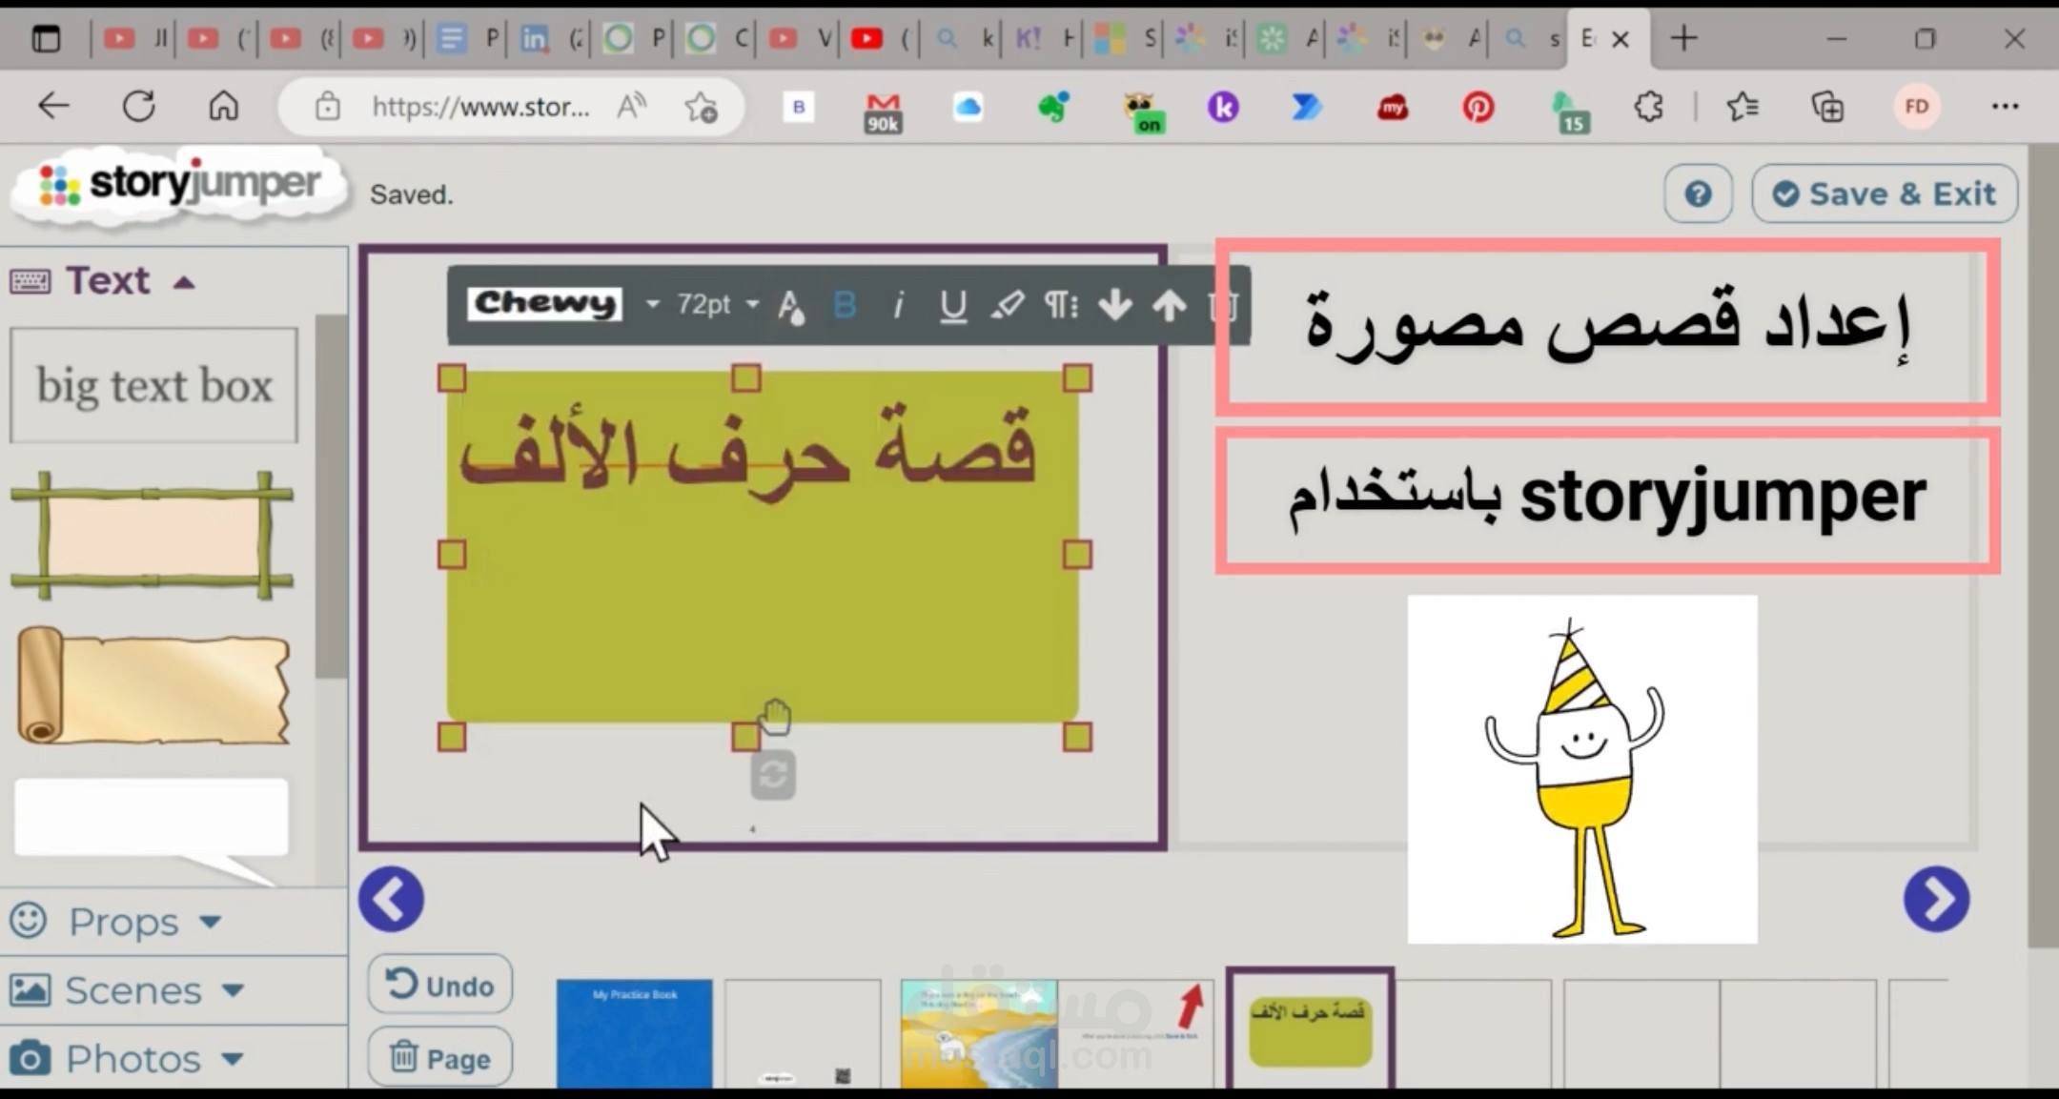Image resolution: width=2059 pixels, height=1099 pixels.
Task: Open the favorites list icon
Action: (x=1743, y=107)
